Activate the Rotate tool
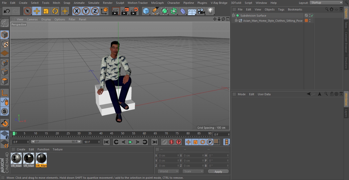 (55, 11)
